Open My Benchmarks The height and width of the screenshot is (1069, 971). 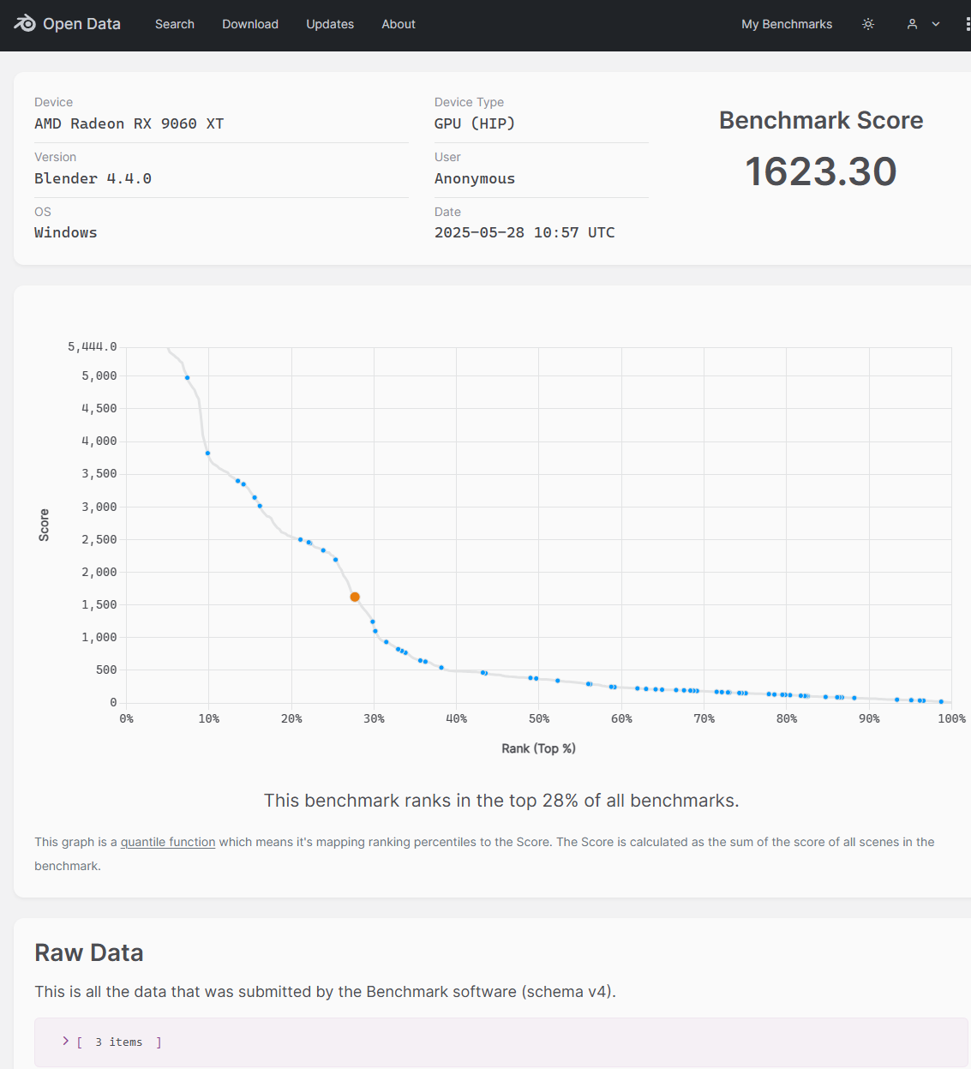tap(787, 24)
